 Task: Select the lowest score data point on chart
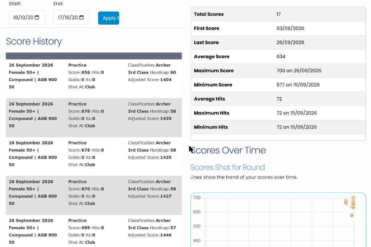(x=352, y=215)
